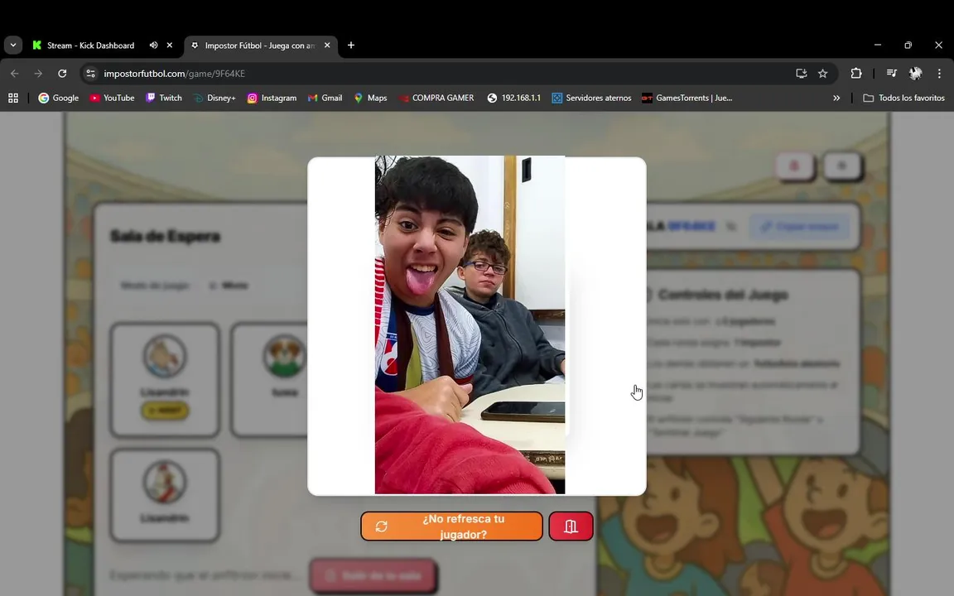Screen dimensions: 954x596
Task: Open the Todos los favoritos folder
Action: point(903,98)
